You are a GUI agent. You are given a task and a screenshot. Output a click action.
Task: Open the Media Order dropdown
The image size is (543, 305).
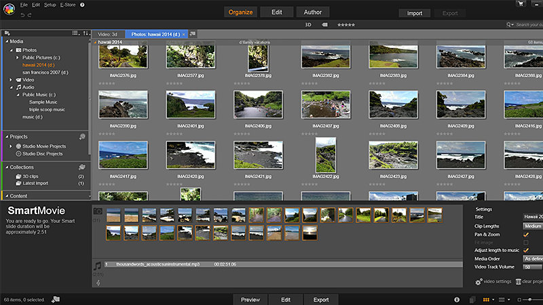click(532, 259)
